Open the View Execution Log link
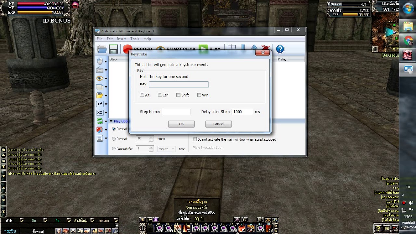Viewport: 416px width, 234px height. point(207,148)
